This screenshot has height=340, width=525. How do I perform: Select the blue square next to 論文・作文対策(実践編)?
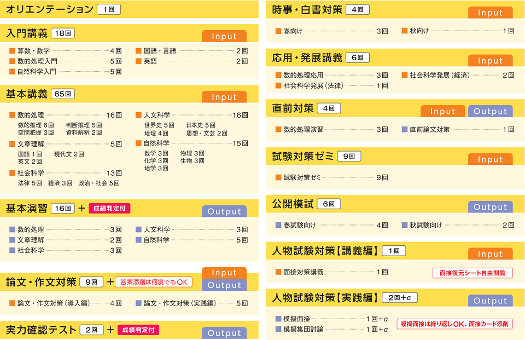(x=139, y=303)
